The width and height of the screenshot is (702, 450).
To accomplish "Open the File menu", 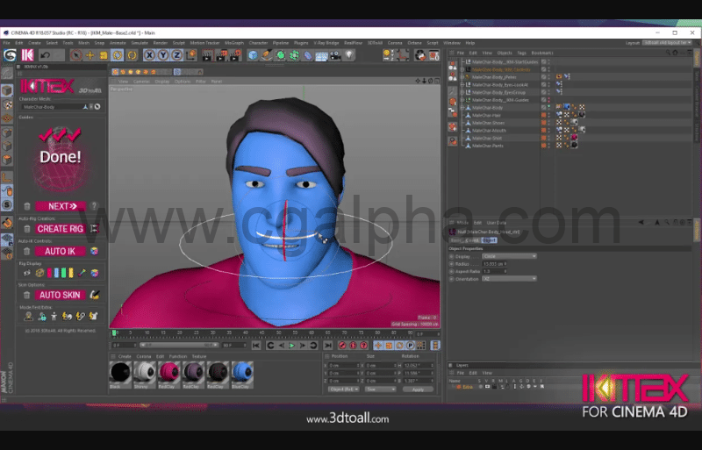I will click(x=6, y=43).
